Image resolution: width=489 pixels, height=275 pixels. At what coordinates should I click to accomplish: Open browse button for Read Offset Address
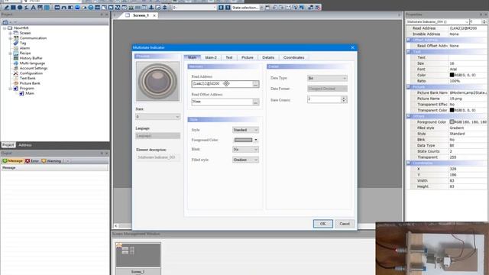pyautogui.click(x=255, y=102)
